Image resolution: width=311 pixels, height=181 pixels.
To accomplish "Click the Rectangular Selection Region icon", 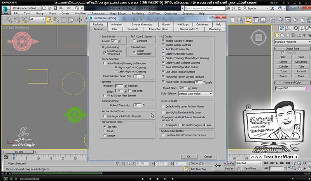I will 64,20.
